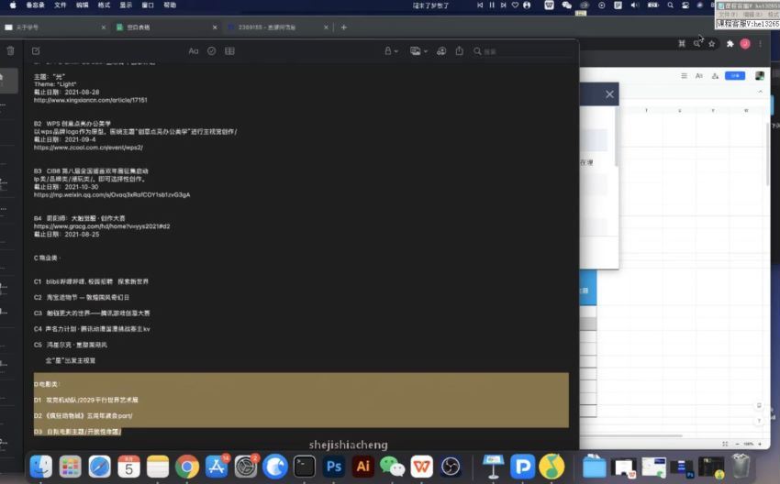Open the zcool.com.cn wps2 event link
Viewport: 780px width, 484px height.
coord(88,148)
